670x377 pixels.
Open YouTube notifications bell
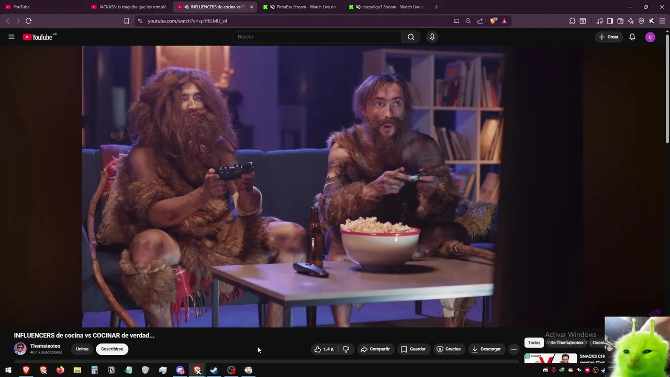point(632,37)
